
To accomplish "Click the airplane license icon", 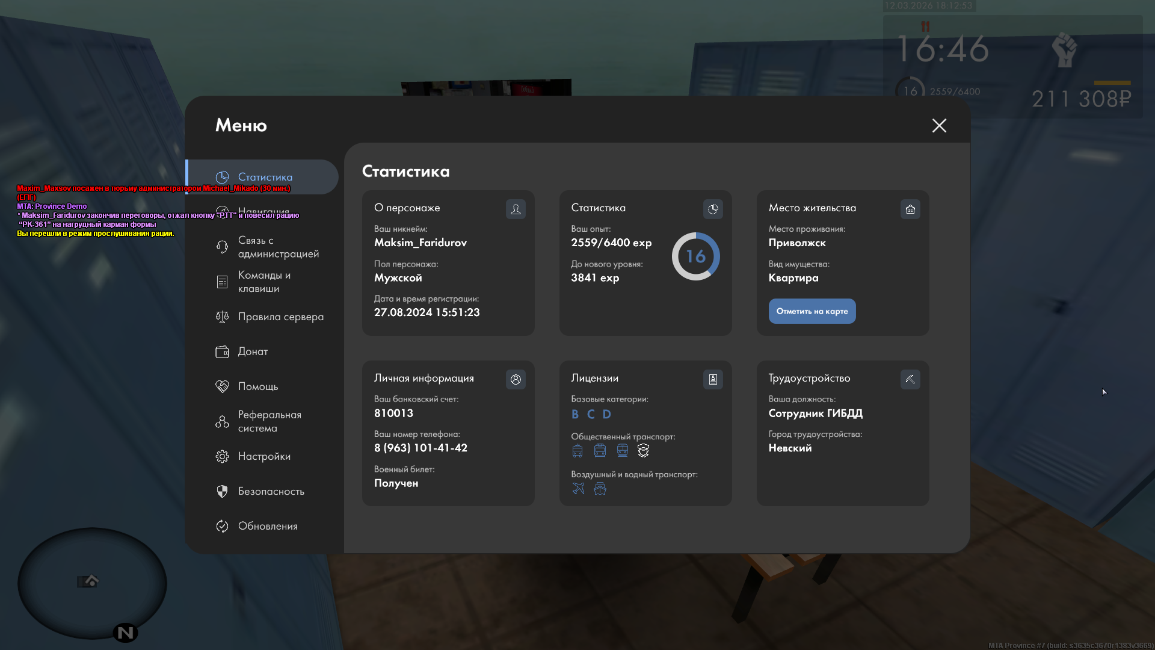I will [578, 489].
